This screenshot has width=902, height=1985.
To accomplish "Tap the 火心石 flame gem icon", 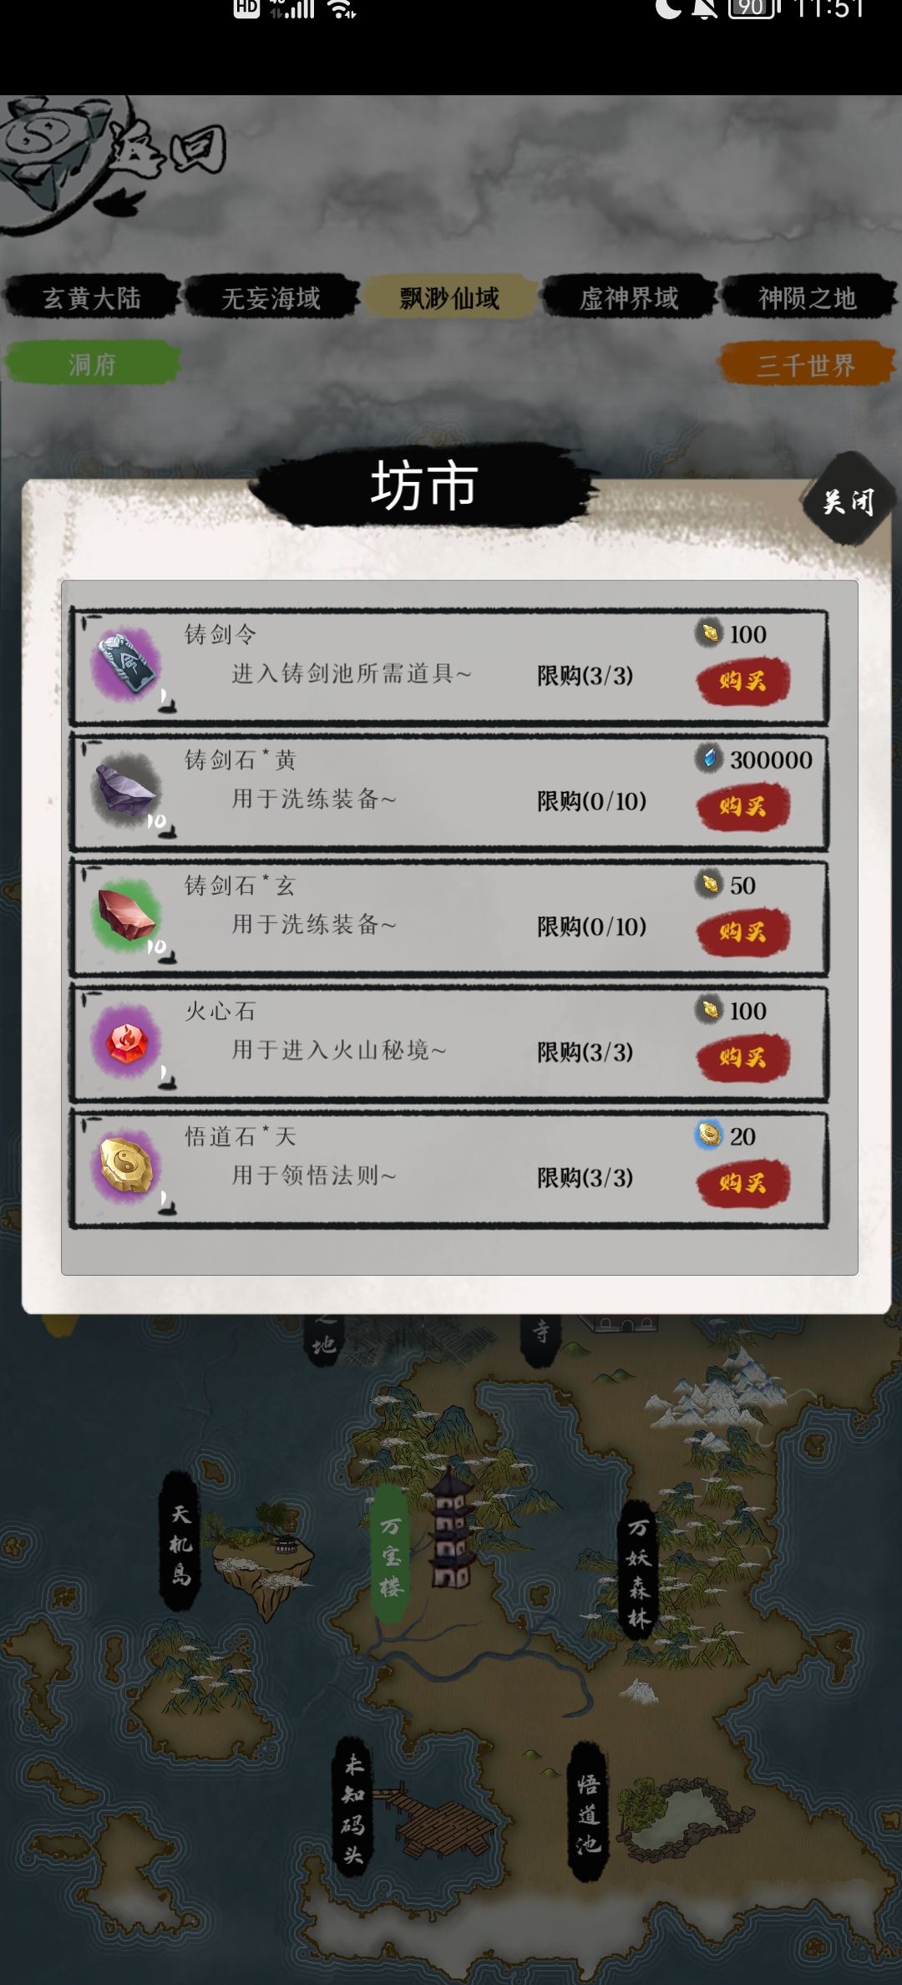I will pyautogui.click(x=127, y=1041).
